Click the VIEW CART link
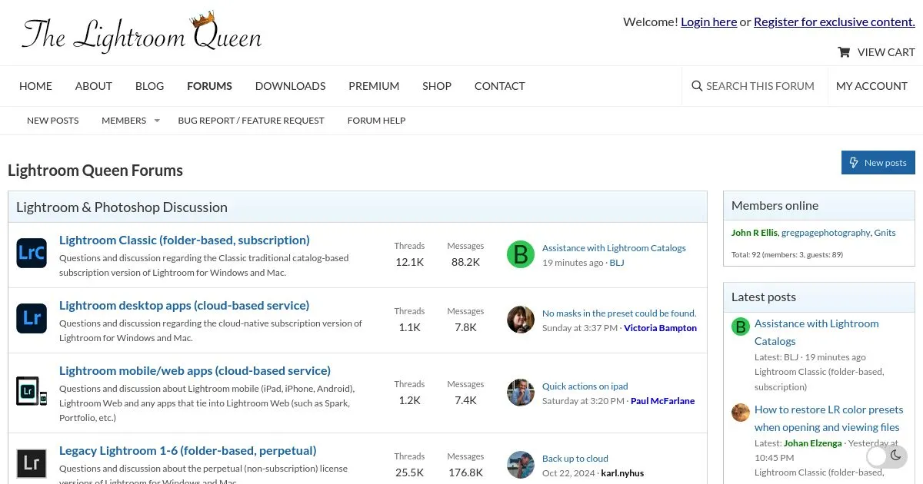This screenshot has height=484, width=923. coord(886,52)
